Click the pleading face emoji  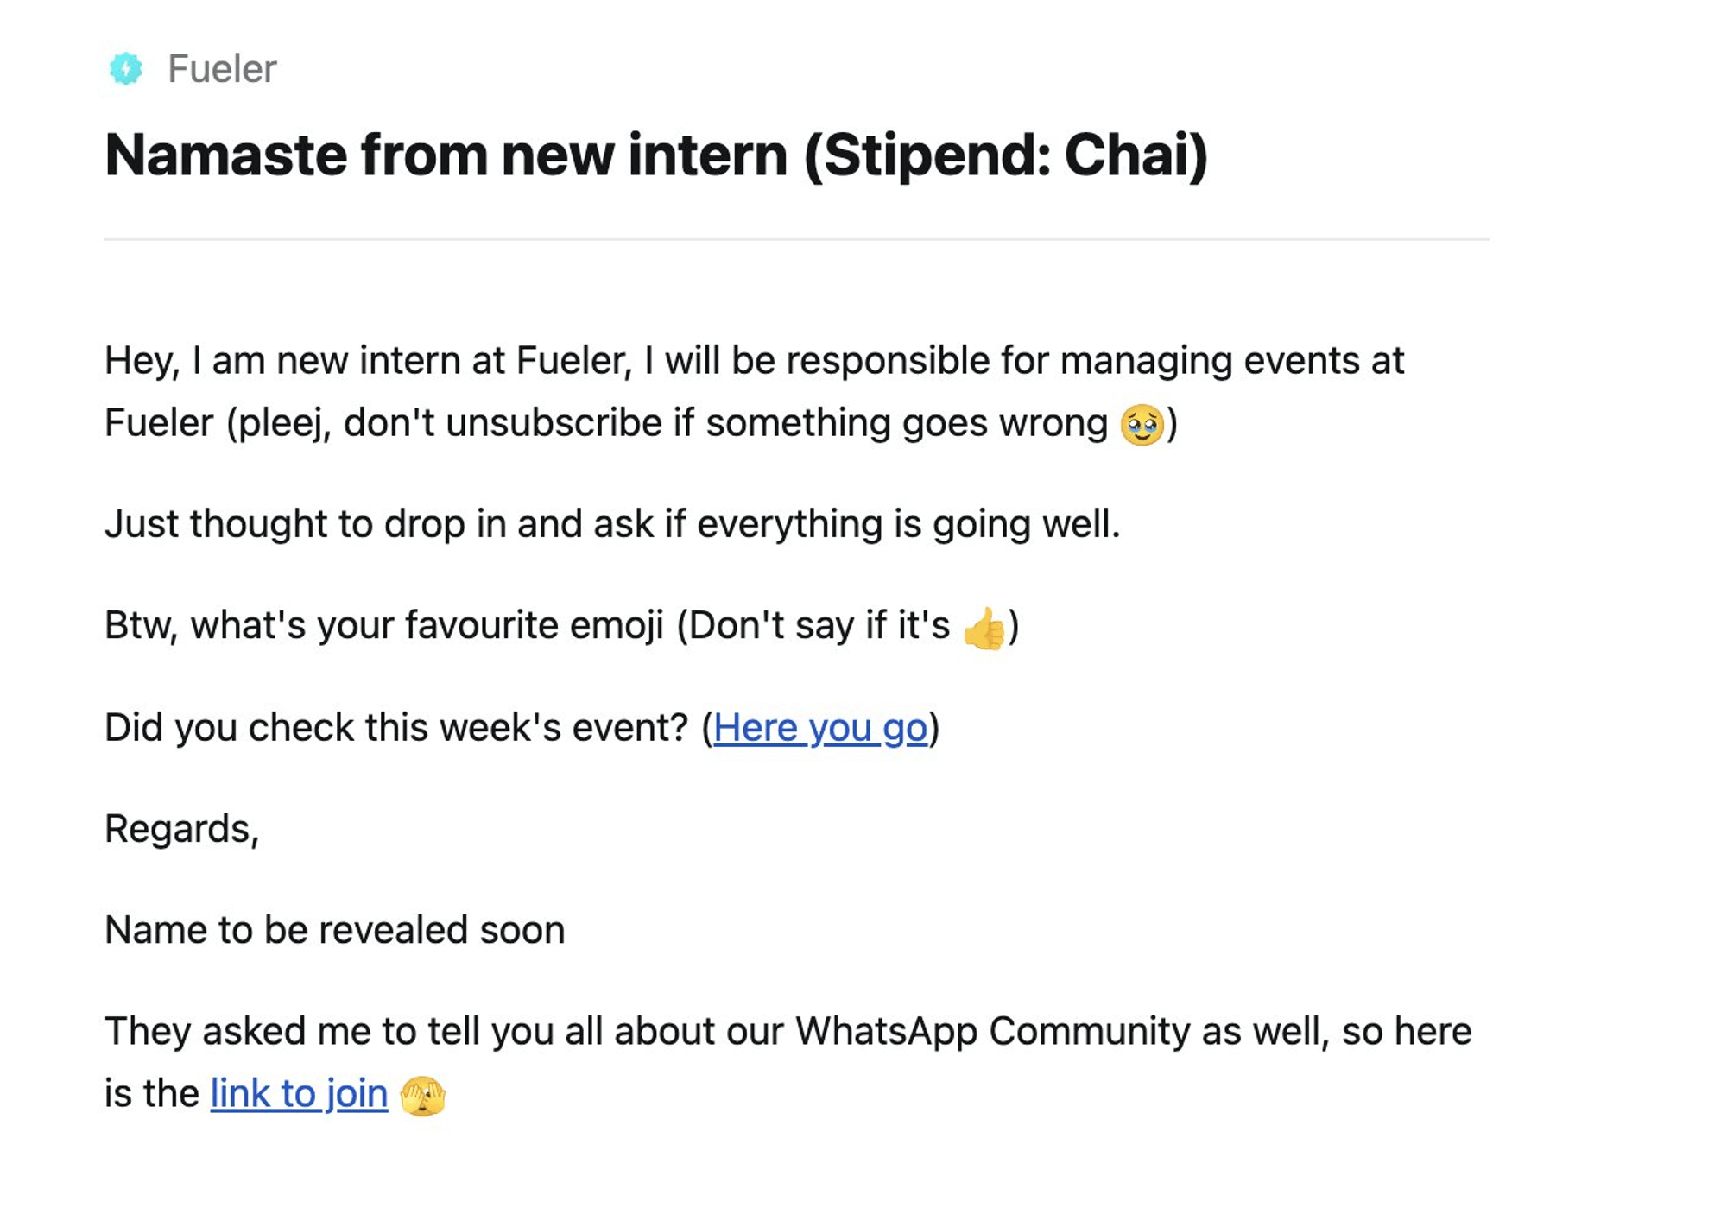pyautogui.click(x=1142, y=424)
